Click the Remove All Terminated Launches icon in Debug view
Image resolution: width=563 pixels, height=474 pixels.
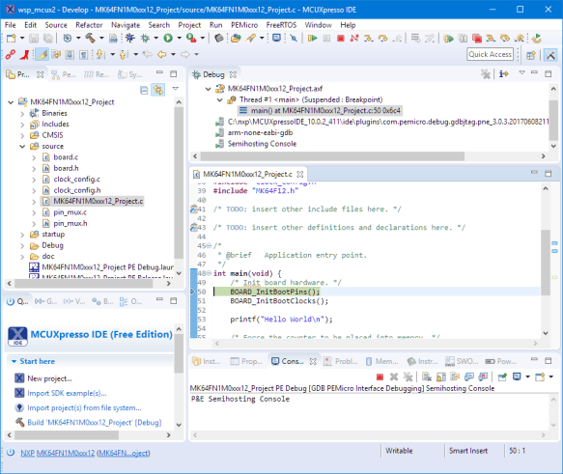coord(486,74)
